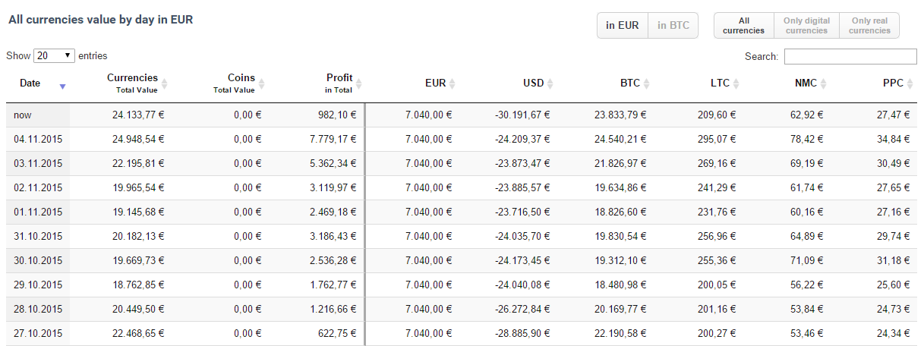
Task: Focus the Search input field
Action: click(x=850, y=56)
